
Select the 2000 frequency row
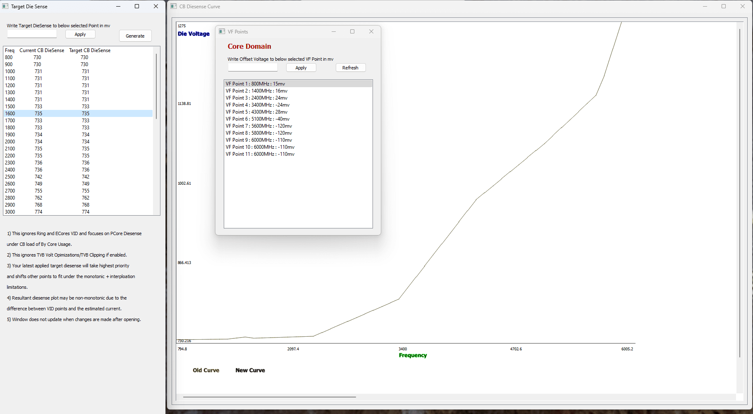pos(78,142)
